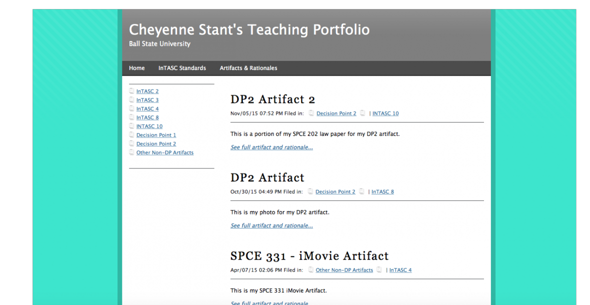The image size is (590, 305).
Task: Click the page icon beside Other Non-DP Artifacts
Action: click(131, 152)
